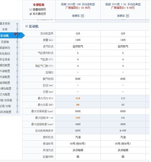Uncheck the 标示最优项 checkbox

point(30,14)
